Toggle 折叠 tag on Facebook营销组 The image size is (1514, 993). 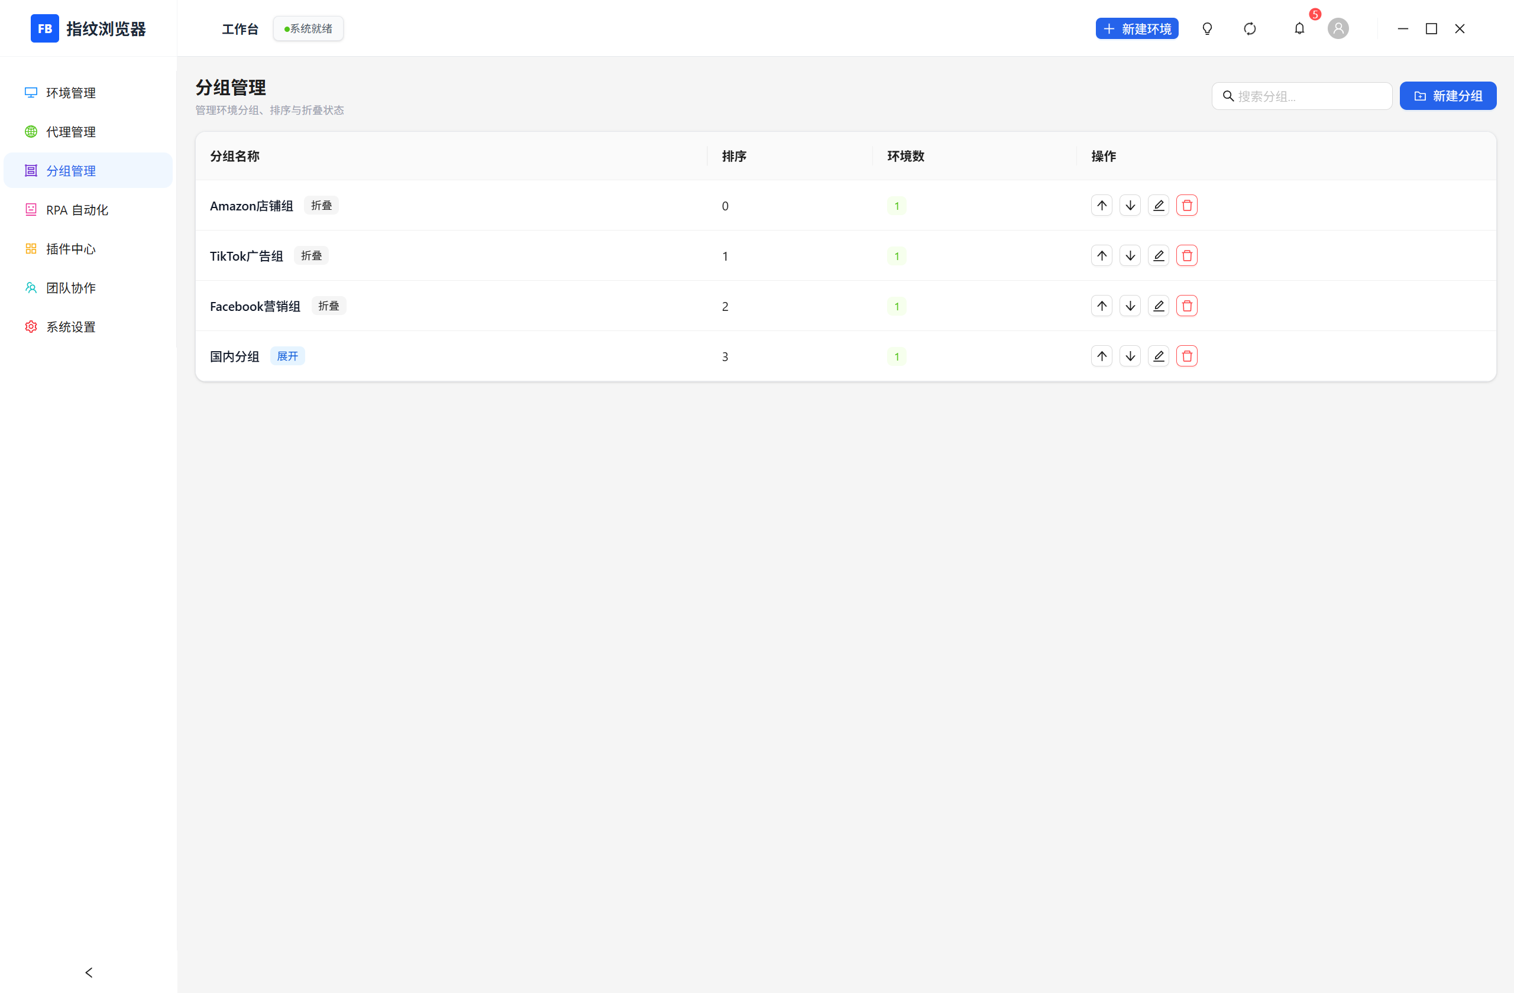coord(329,306)
